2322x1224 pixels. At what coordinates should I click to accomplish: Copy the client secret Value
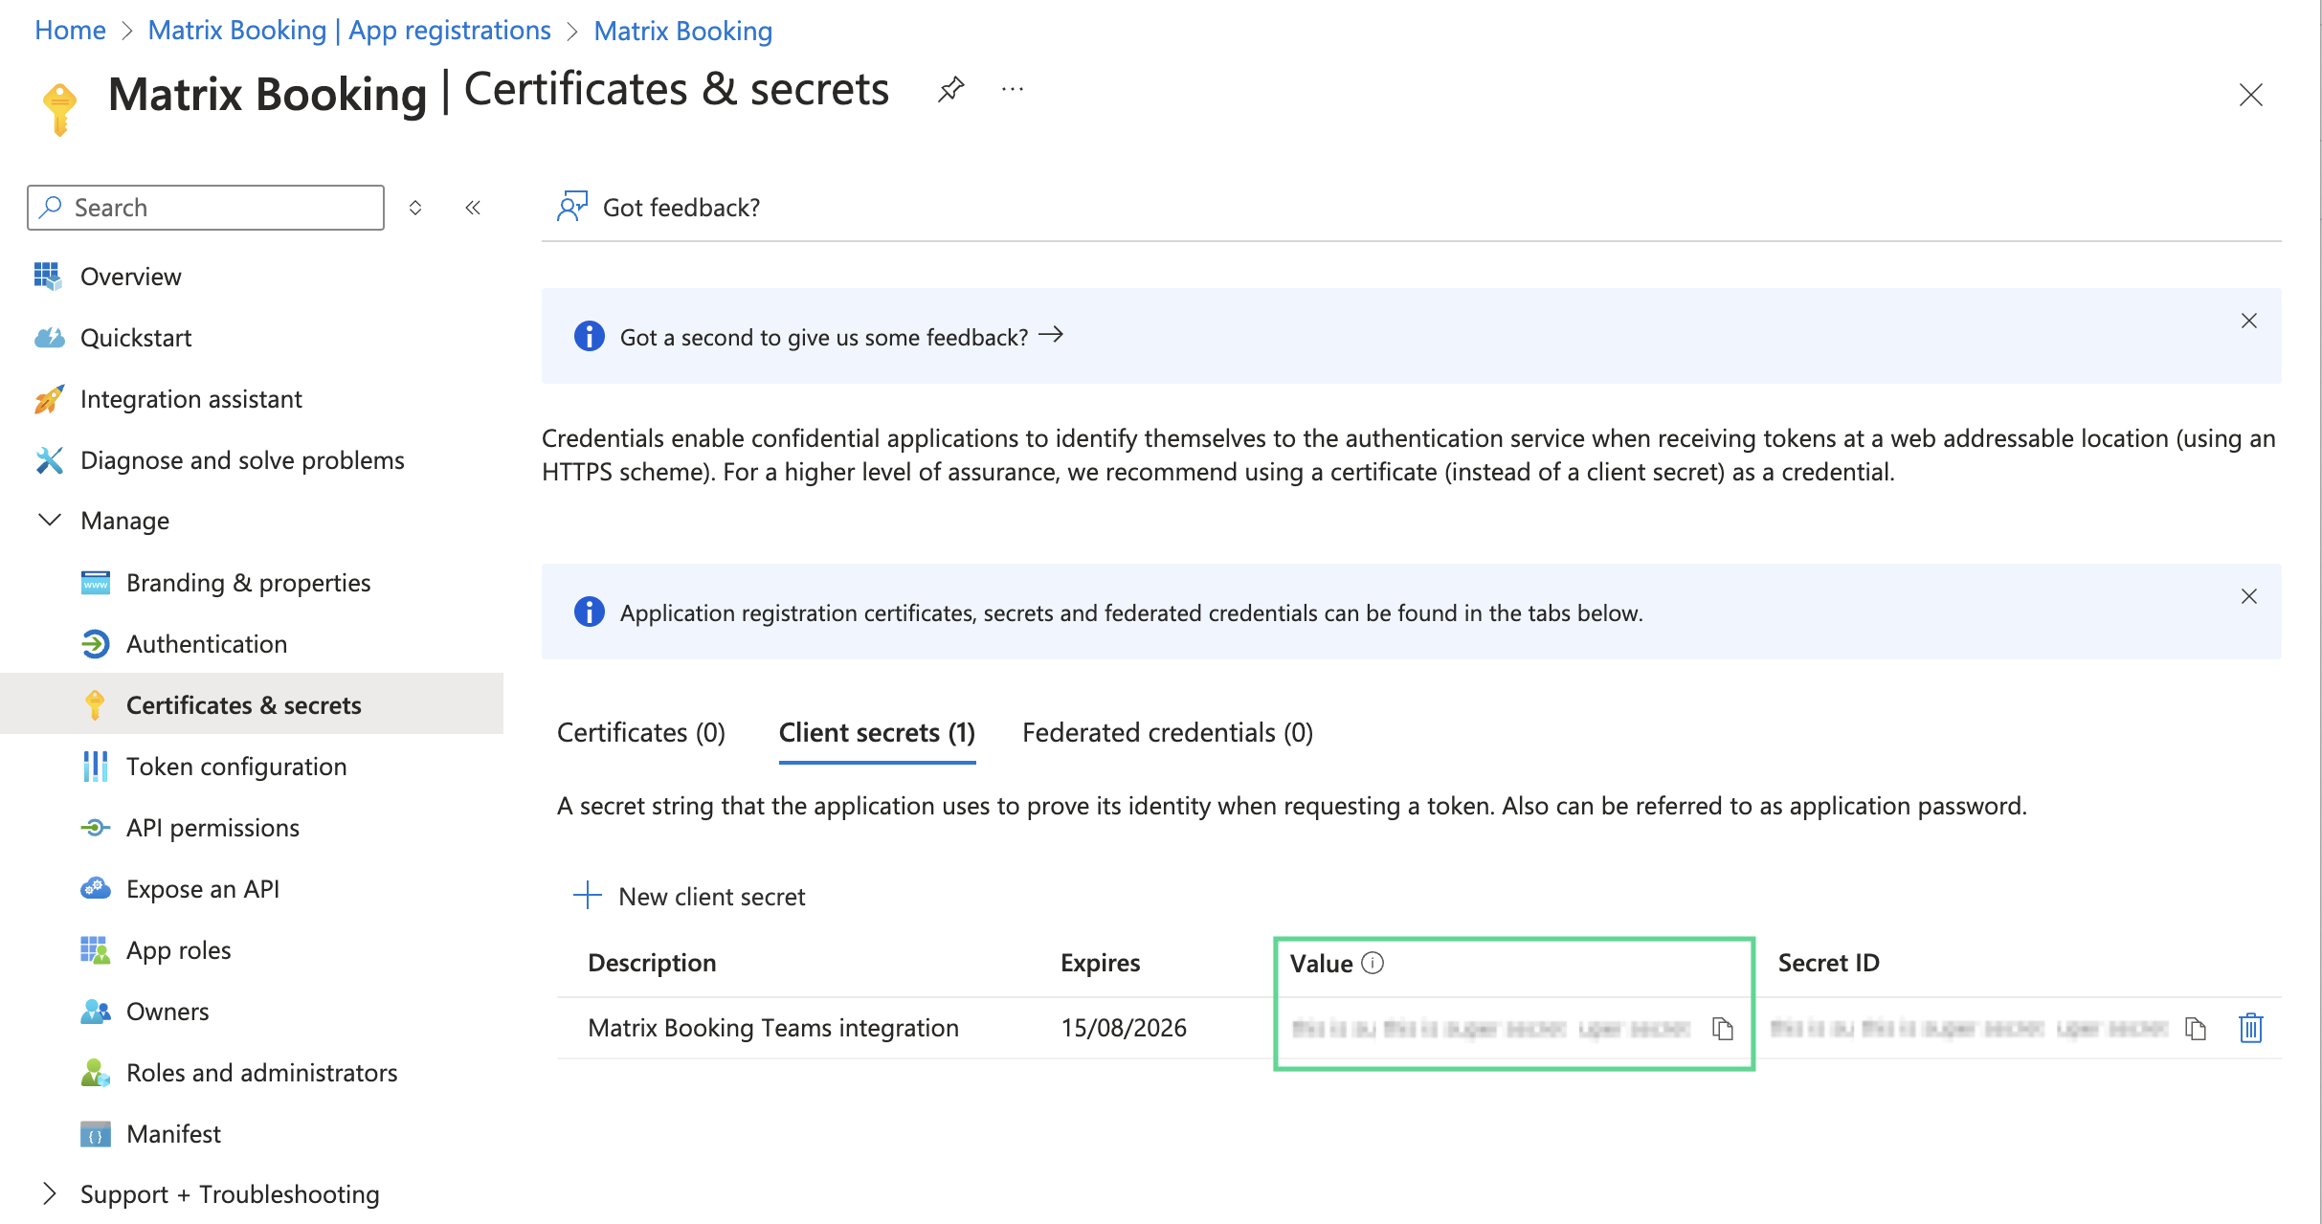tap(1724, 1028)
